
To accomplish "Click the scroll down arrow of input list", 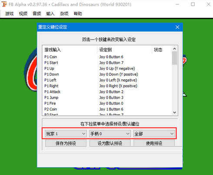I will (x=175, y=112).
